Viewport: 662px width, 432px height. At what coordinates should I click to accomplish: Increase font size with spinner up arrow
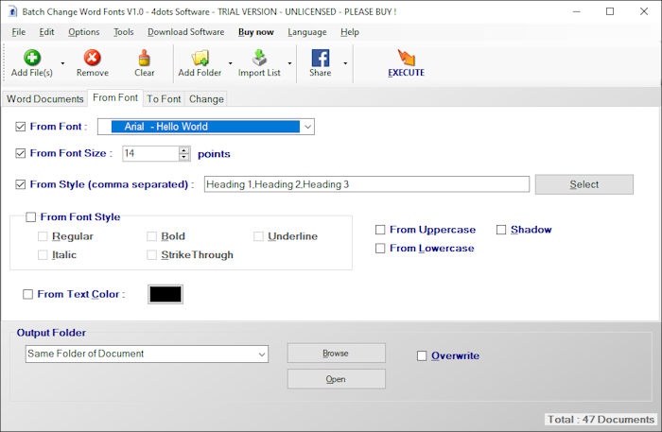(184, 150)
